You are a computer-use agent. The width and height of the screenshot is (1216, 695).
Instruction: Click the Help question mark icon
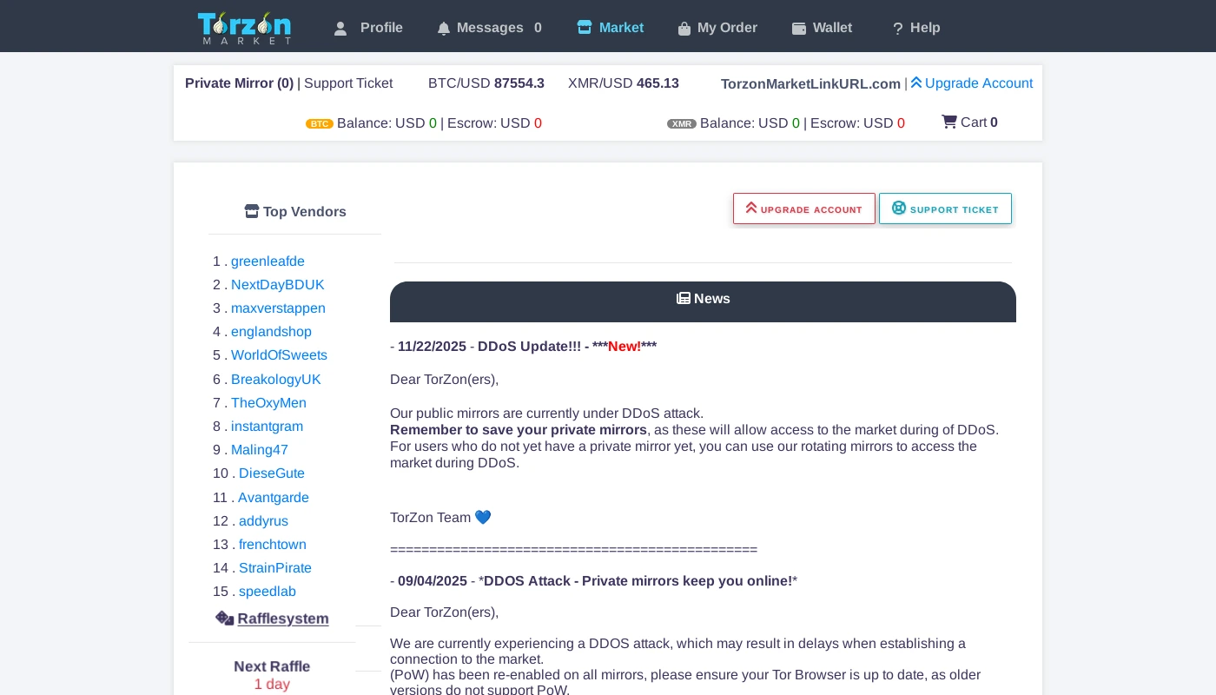(x=897, y=28)
